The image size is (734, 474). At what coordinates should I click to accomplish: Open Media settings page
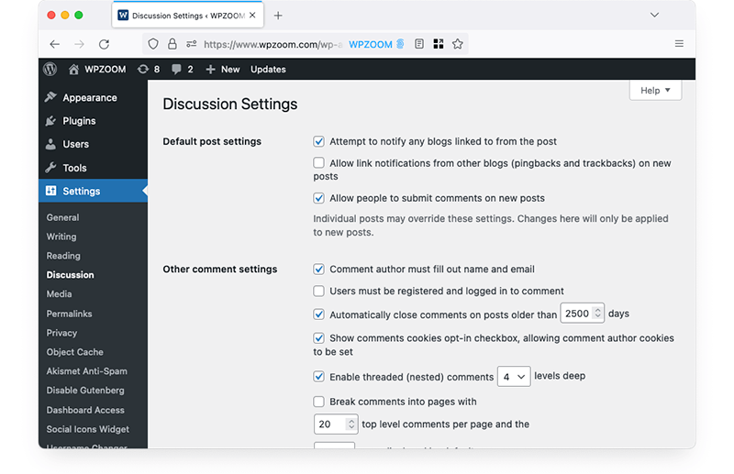click(x=59, y=294)
